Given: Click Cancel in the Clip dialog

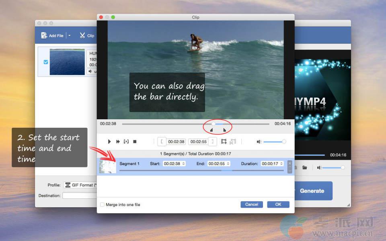Looking at the screenshot, I should [x=252, y=204].
